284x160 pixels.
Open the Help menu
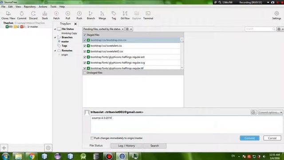click(62, 7)
